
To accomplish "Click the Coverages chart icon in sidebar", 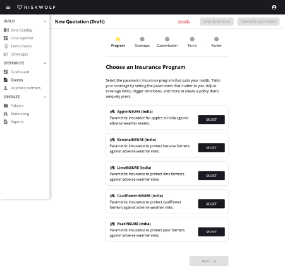I will pyautogui.click(x=6, y=54).
